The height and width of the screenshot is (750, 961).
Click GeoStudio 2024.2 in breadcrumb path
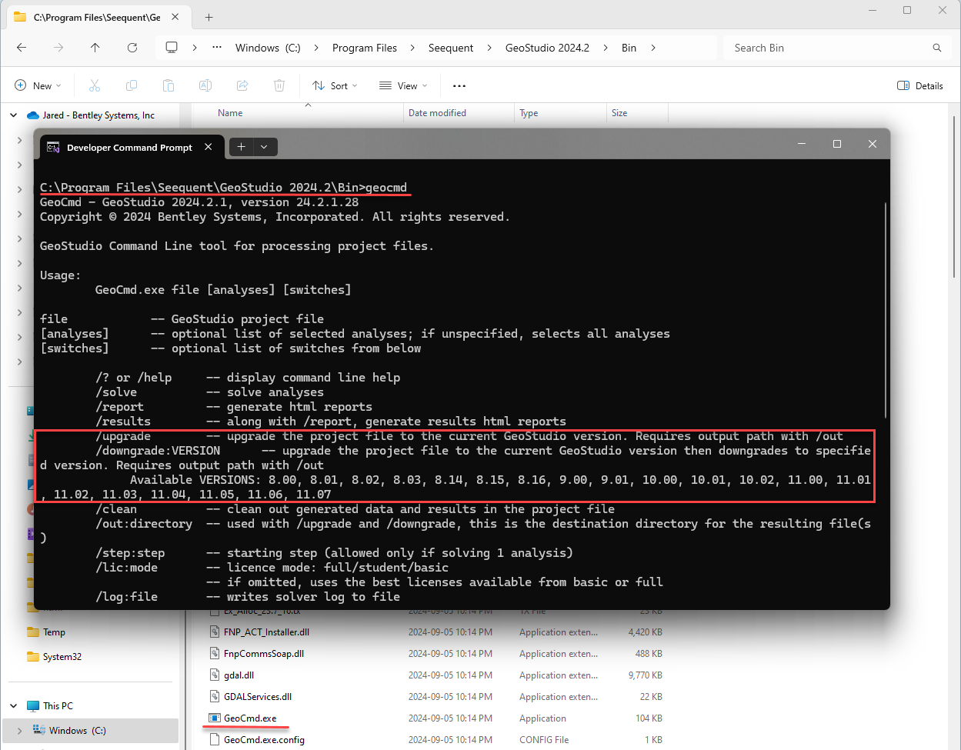click(x=547, y=48)
